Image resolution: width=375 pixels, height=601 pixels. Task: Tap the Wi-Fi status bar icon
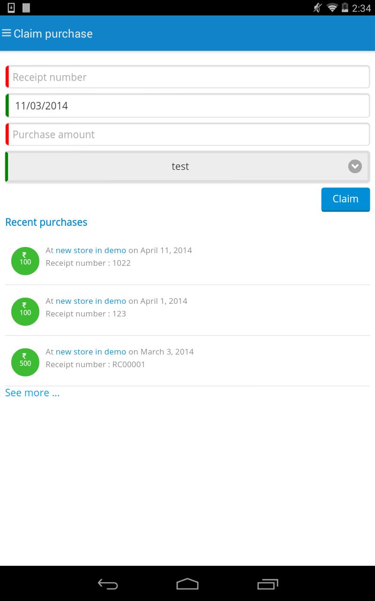click(332, 8)
